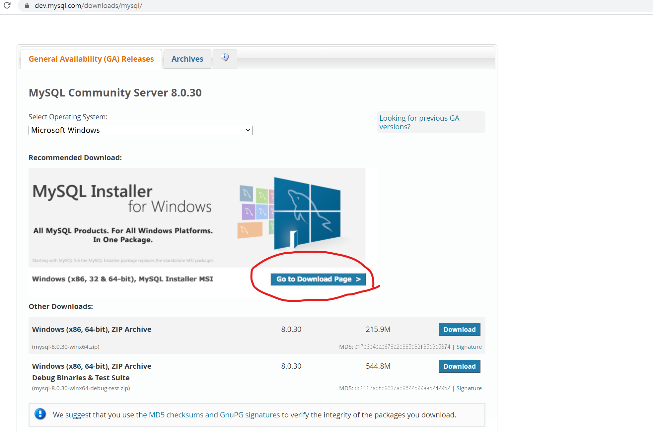Click the MySQL dolphin Windows logo image
The height and width of the screenshot is (432, 653).
point(307,212)
